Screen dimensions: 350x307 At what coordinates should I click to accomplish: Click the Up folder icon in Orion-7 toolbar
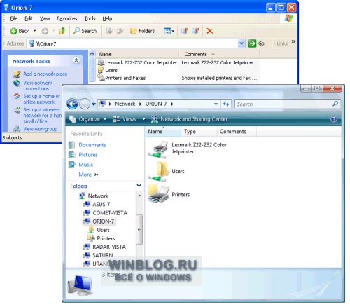pyautogui.click(x=62, y=31)
